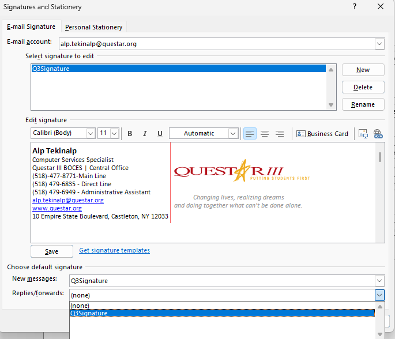Open the Automatic font color dropdown
This screenshot has height=339, width=395.
click(233, 133)
